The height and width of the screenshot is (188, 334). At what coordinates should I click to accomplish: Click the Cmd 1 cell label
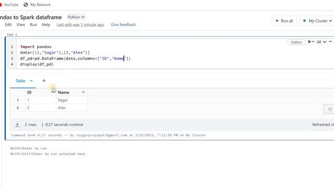click(x=12, y=34)
